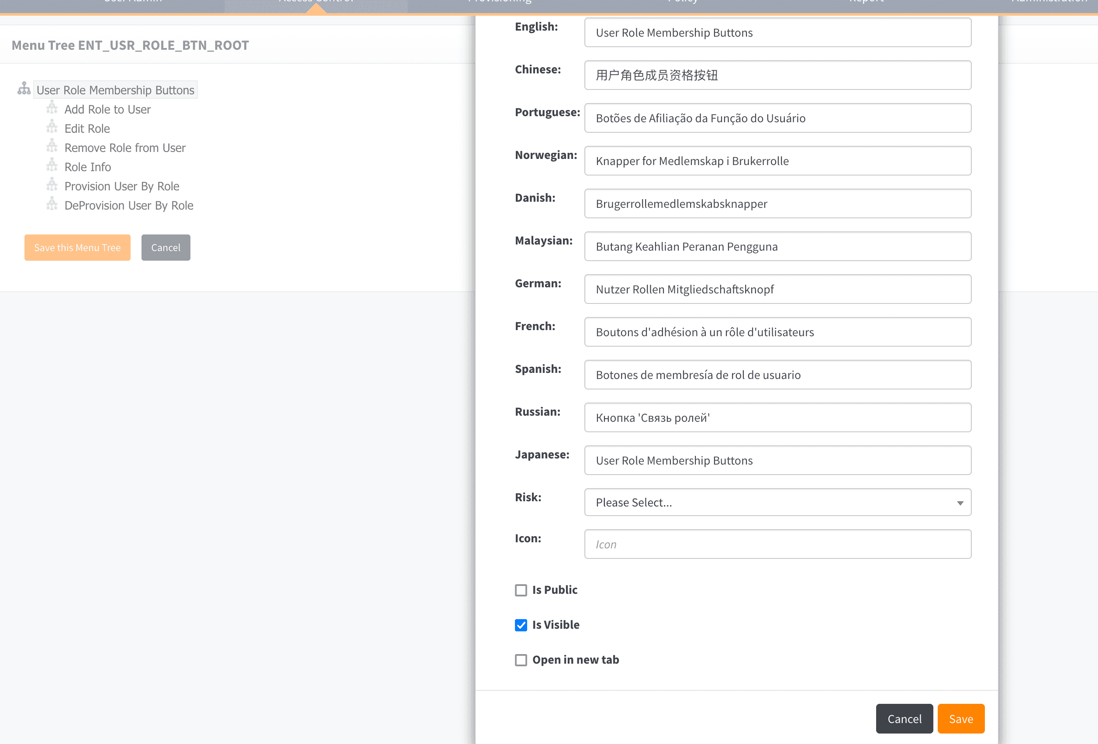Enable the Is Public checkbox
The width and height of the screenshot is (1098, 744).
pyautogui.click(x=521, y=590)
